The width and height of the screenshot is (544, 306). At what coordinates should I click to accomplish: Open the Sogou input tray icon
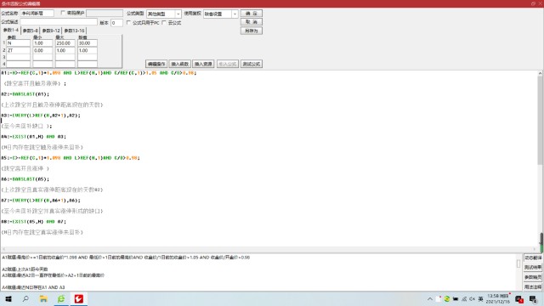click(x=519, y=299)
